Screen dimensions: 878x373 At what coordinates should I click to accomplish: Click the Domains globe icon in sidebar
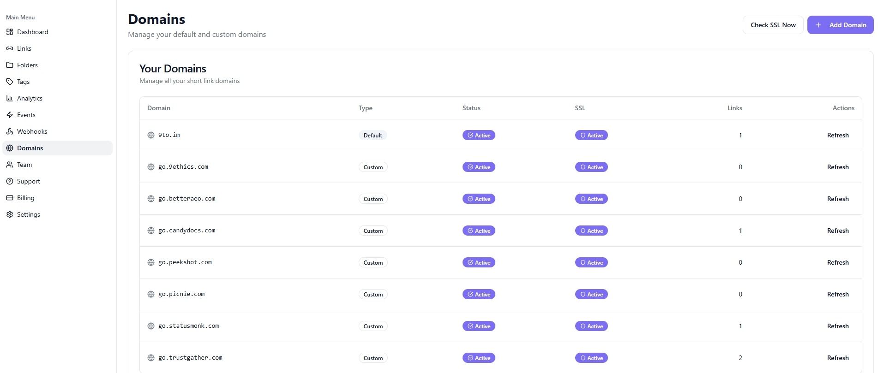pyautogui.click(x=10, y=148)
